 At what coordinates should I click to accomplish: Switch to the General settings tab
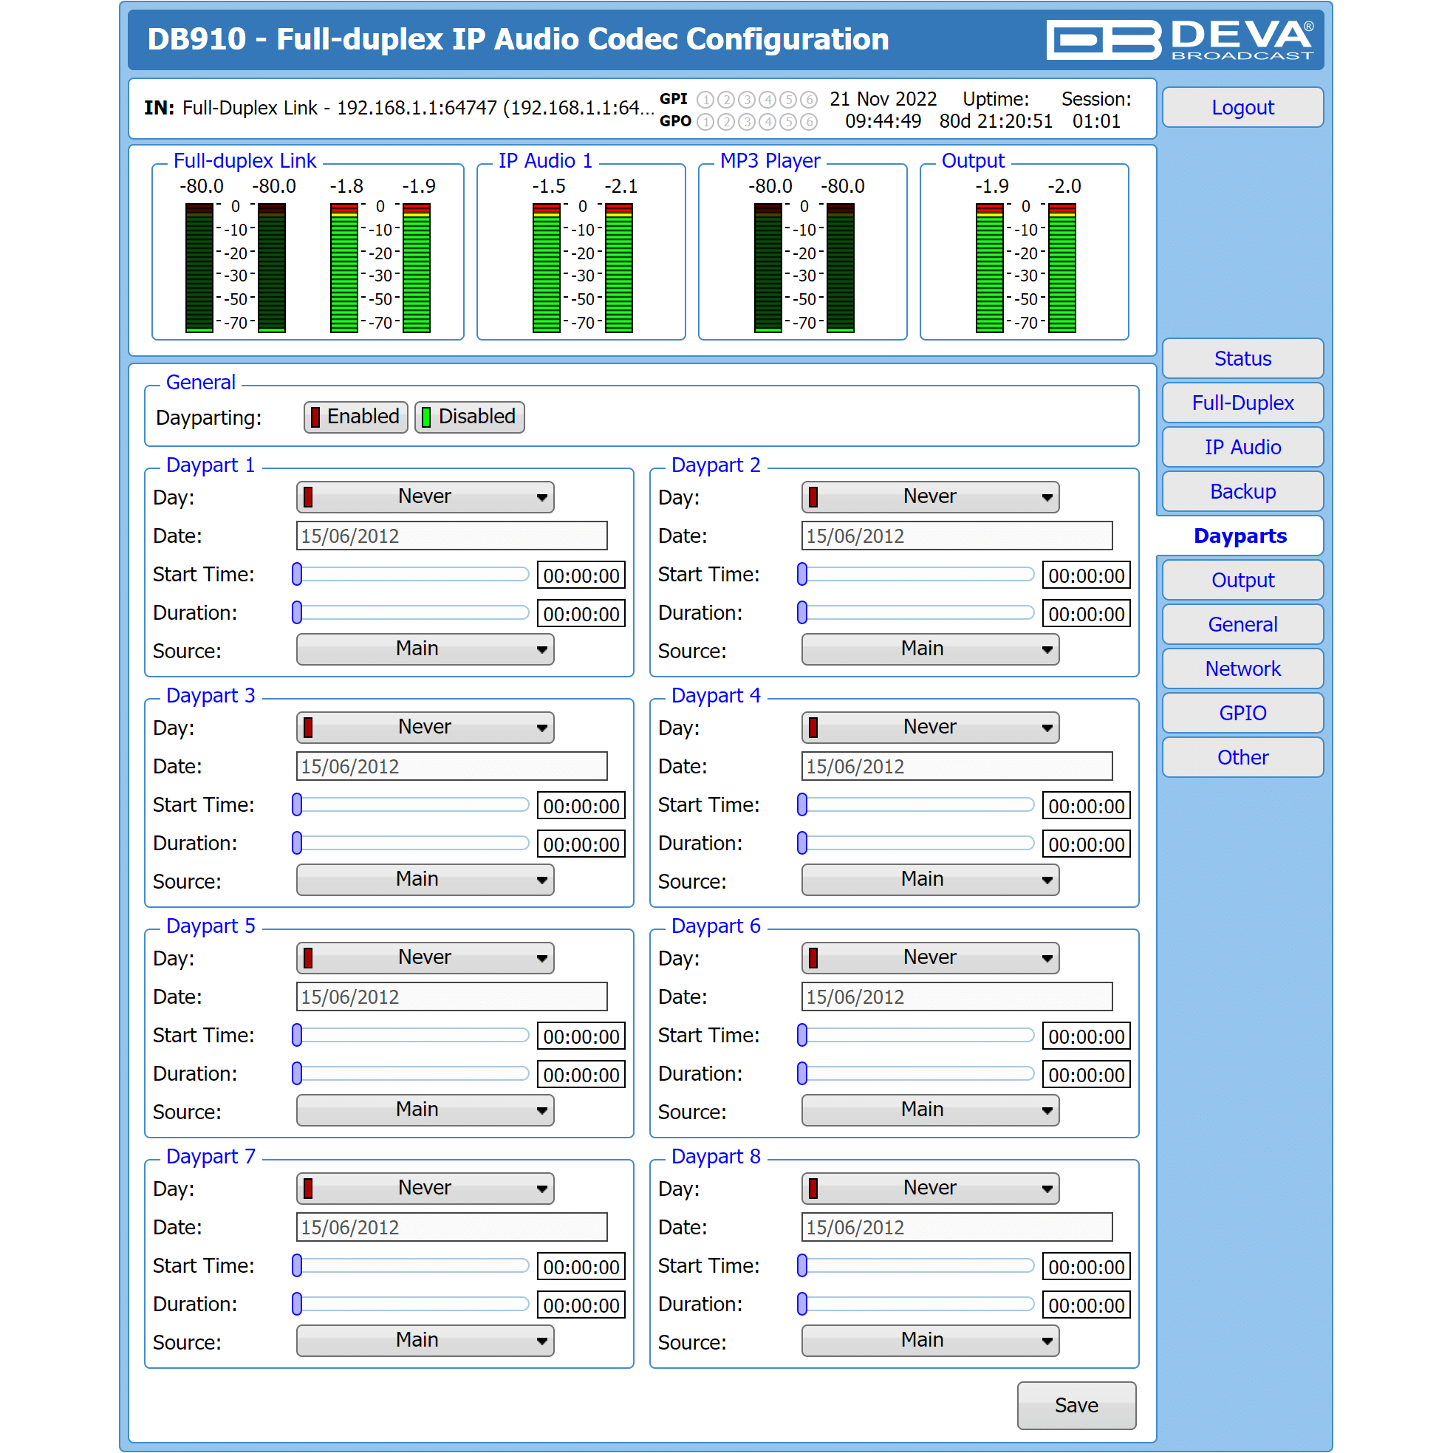pos(1242,625)
